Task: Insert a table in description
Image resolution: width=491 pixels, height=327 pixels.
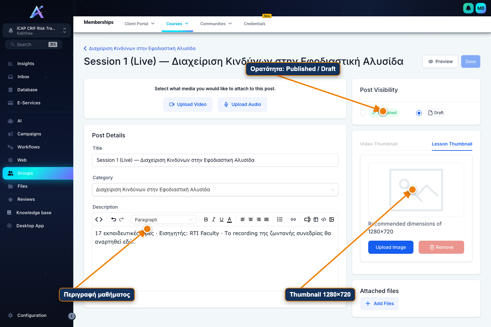Action: coord(316,219)
